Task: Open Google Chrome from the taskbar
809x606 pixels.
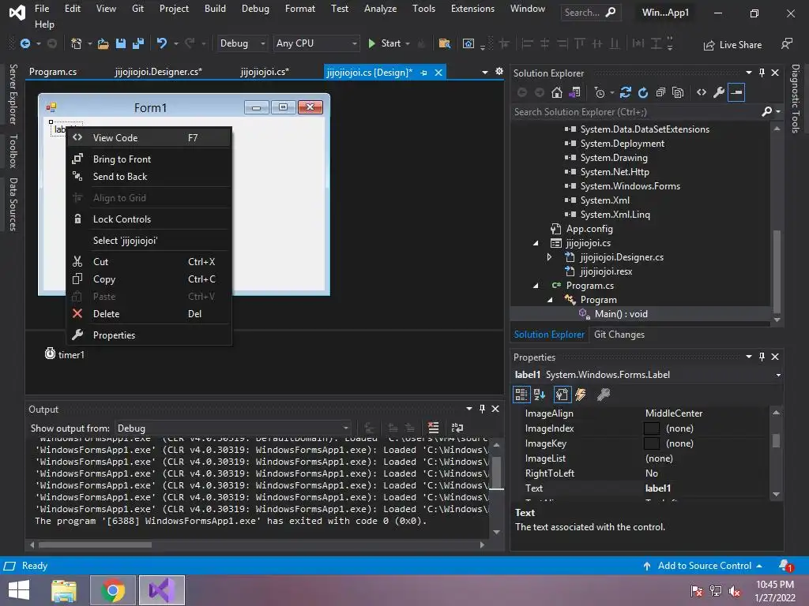Action: [x=113, y=590]
